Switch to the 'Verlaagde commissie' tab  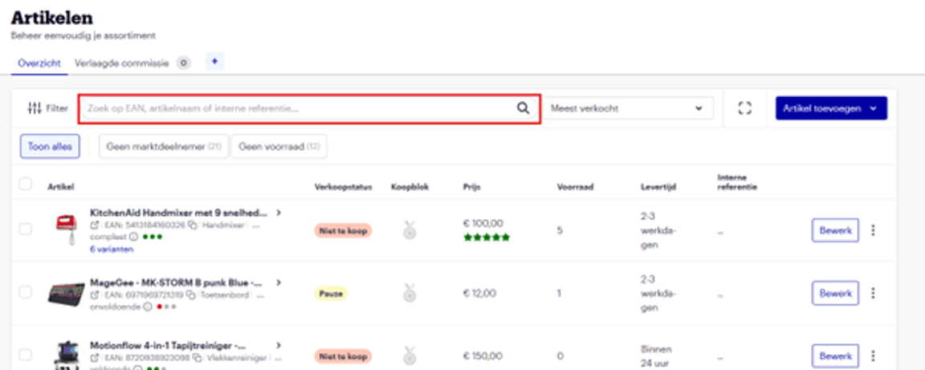(121, 63)
